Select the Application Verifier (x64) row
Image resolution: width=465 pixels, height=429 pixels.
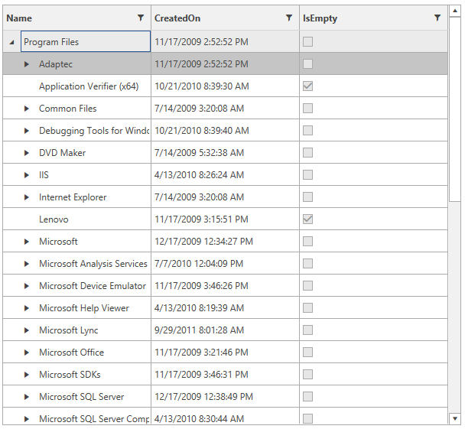click(225, 86)
